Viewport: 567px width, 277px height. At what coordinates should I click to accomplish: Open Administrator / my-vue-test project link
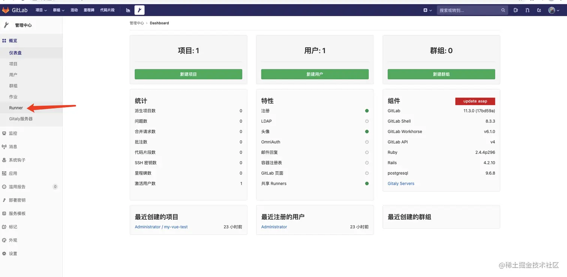click(x=161, y=227)
